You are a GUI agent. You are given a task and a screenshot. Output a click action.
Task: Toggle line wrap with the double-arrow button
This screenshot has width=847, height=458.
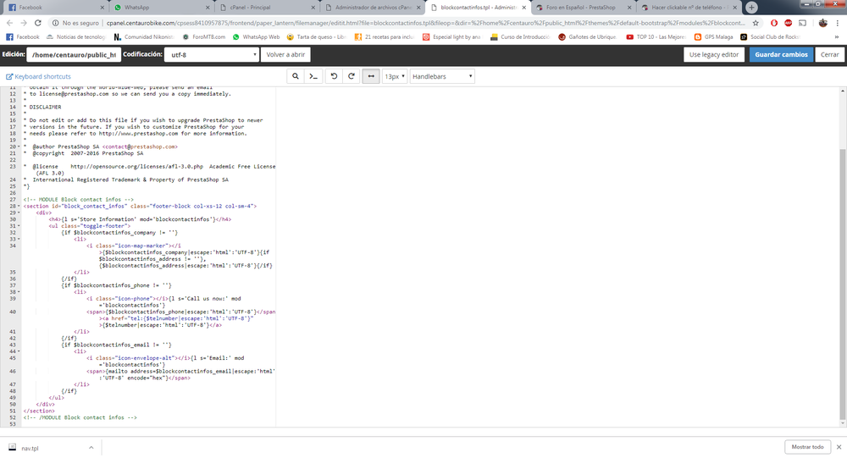pos(371,76)
